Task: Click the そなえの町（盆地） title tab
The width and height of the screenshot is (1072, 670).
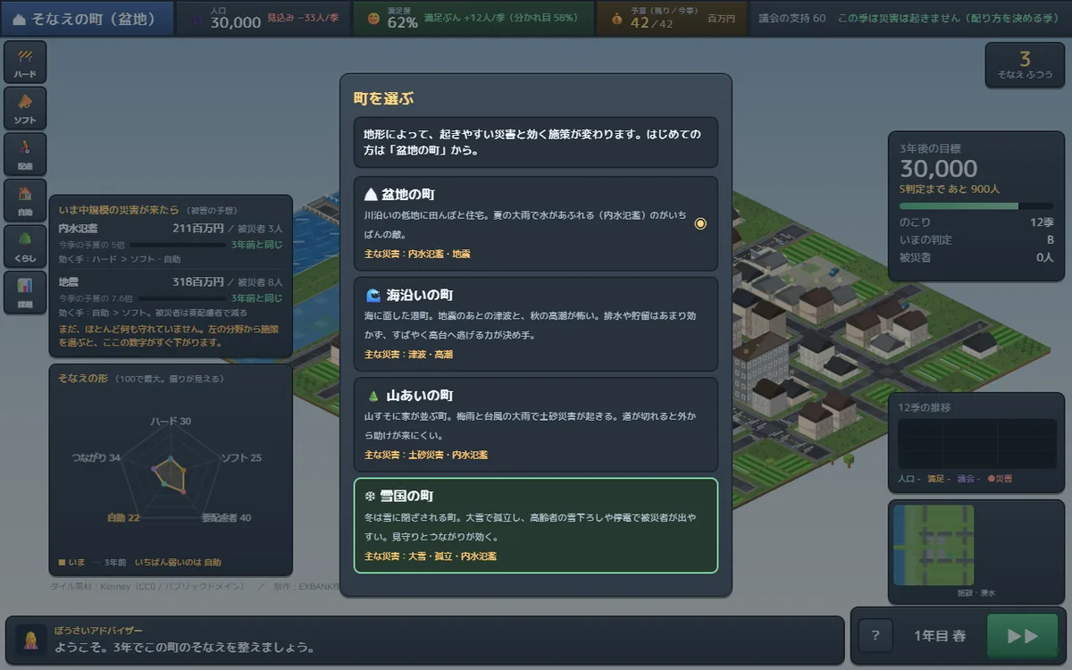Action: pyautogui.click(x=87, y=18)
